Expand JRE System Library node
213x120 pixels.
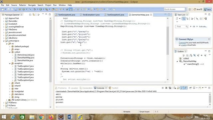pos(7,100)
